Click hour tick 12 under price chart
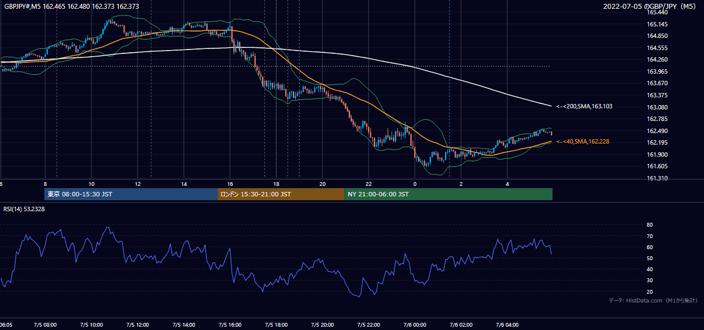This screenshot has height=330, width=704. coord(138,184)
